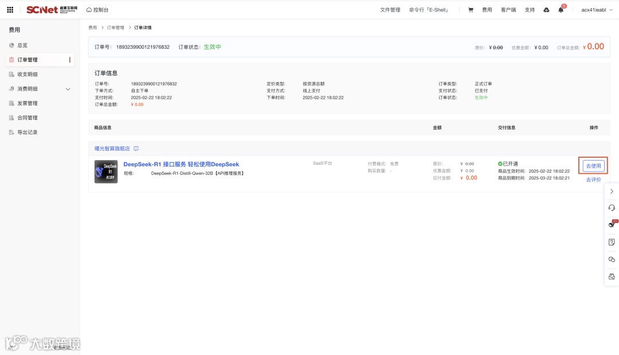Open the 控制台 console button

[97, 10]
